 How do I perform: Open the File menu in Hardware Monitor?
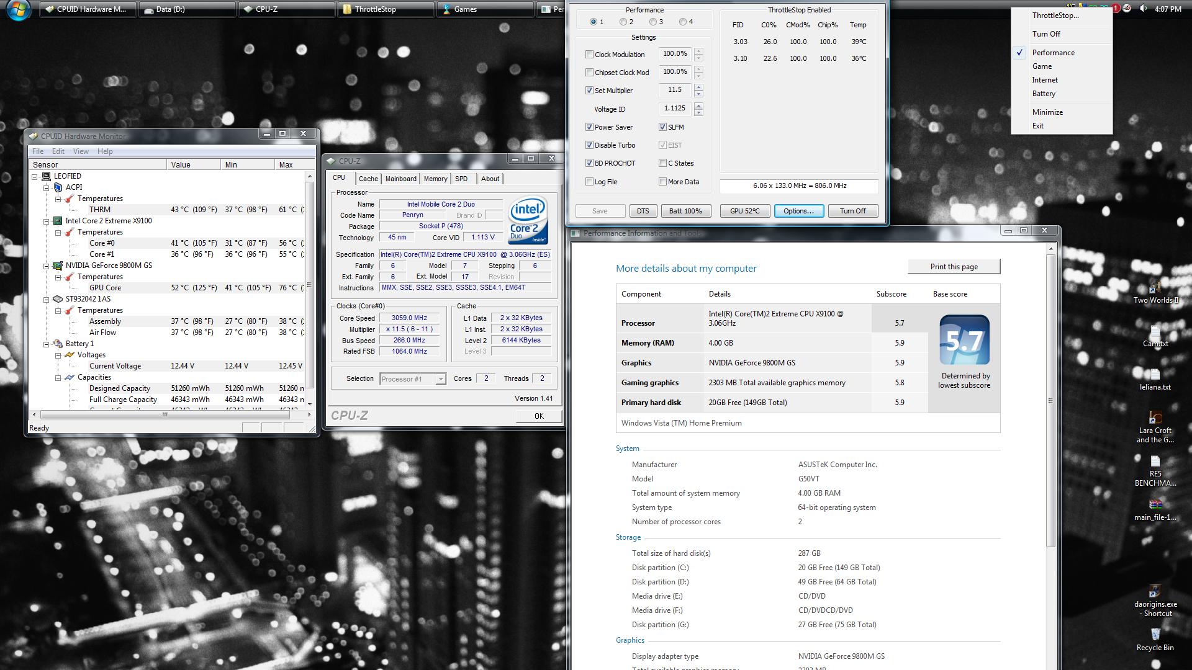click(x=38, y=151)
